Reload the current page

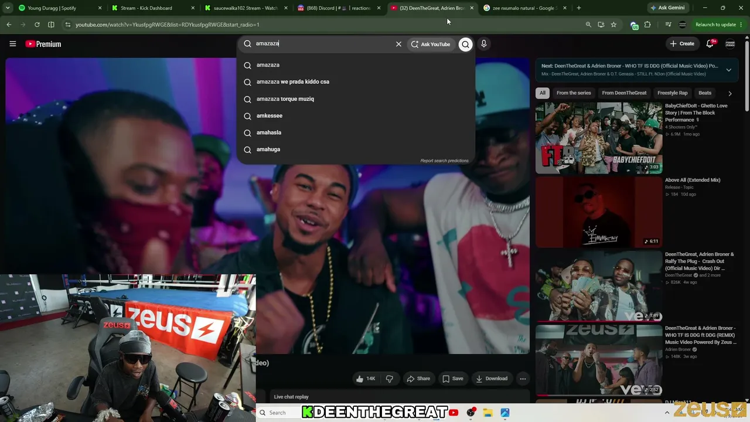point(37,25)
